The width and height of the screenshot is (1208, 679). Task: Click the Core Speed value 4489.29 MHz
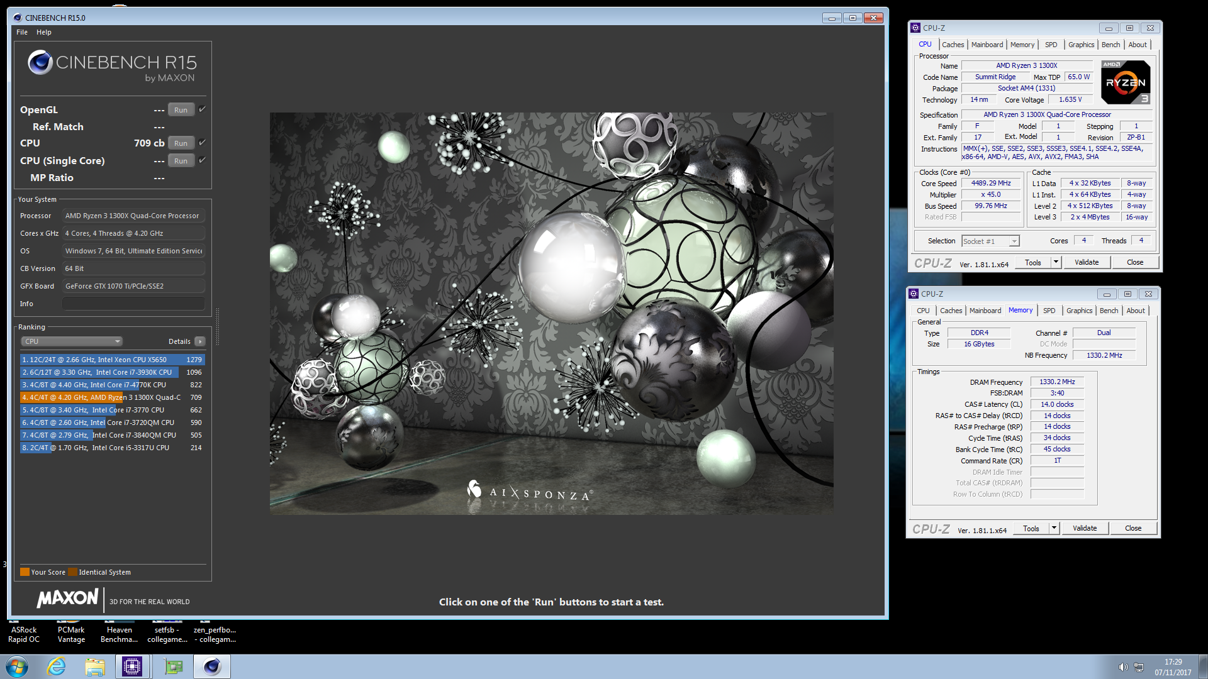coord(990,183)
